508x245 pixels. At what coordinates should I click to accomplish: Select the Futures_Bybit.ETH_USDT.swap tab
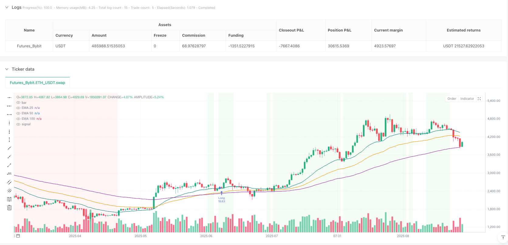(37, 82)
